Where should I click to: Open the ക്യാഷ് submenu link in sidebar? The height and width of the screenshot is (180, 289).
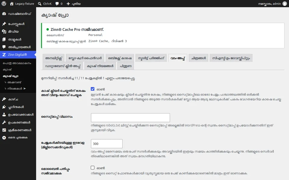point(7,70)
